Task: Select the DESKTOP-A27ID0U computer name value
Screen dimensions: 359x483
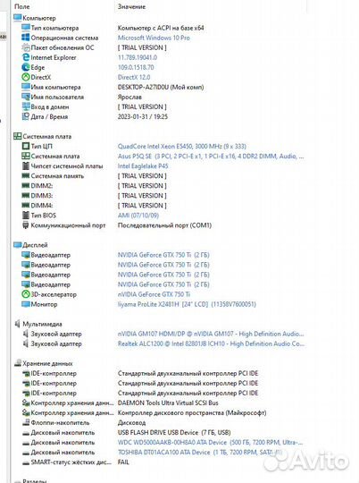Action: coord(161,87)
